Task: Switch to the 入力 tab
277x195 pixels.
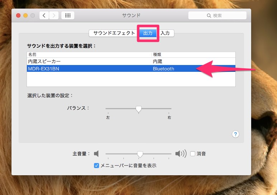Action: [165, 33]
